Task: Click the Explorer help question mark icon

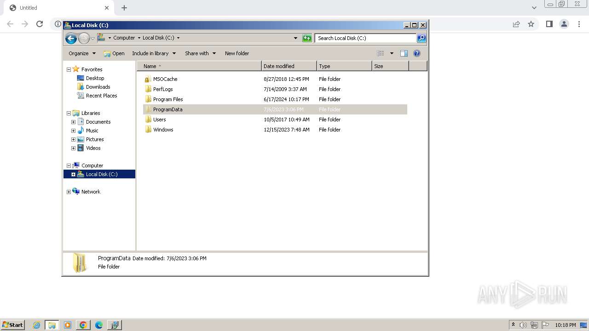Action: 417,53
